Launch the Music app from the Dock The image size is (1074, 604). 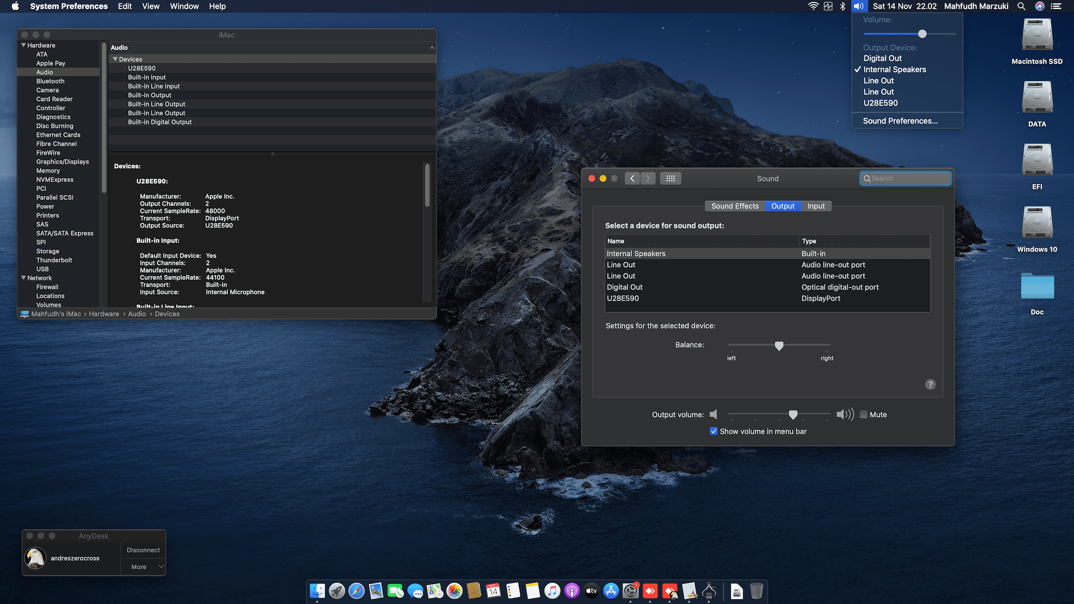pyautogui.click(x=552, y=592)
